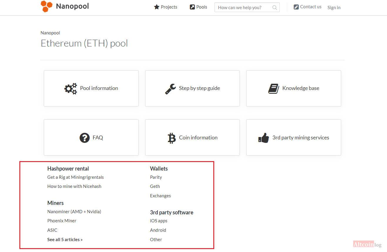Open the 3rd party mining services card
The height and width of the screenshot is (252, 387).
tap(294, 137)
